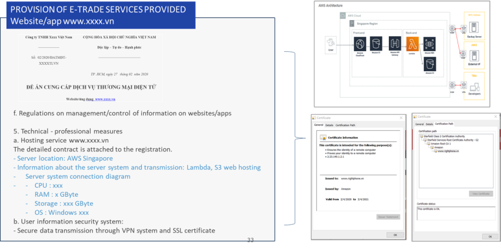Click the Amazon RDS icon
This screenshot has width=501, height=248.
pos(430,44)
